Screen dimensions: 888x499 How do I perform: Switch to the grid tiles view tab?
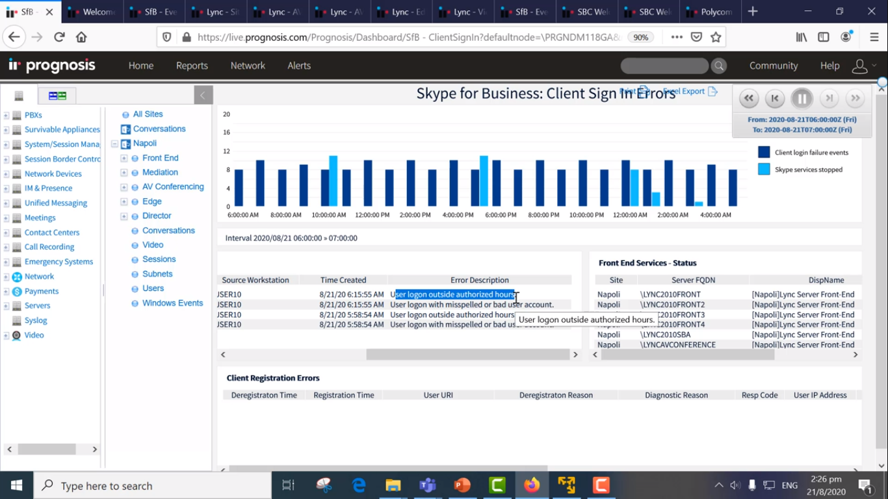click(x=57, y=96)
